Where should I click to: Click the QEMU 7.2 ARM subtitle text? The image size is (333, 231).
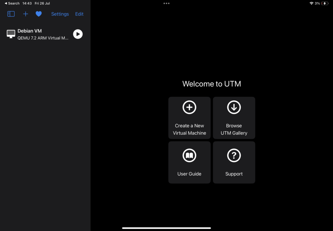tap(43, 38)
